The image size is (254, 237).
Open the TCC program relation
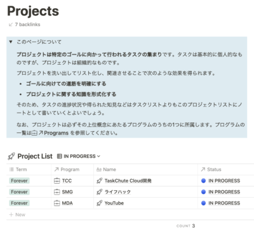67,181
